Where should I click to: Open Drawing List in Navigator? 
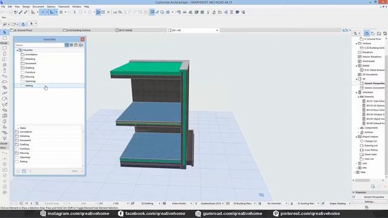coord(370,145)
